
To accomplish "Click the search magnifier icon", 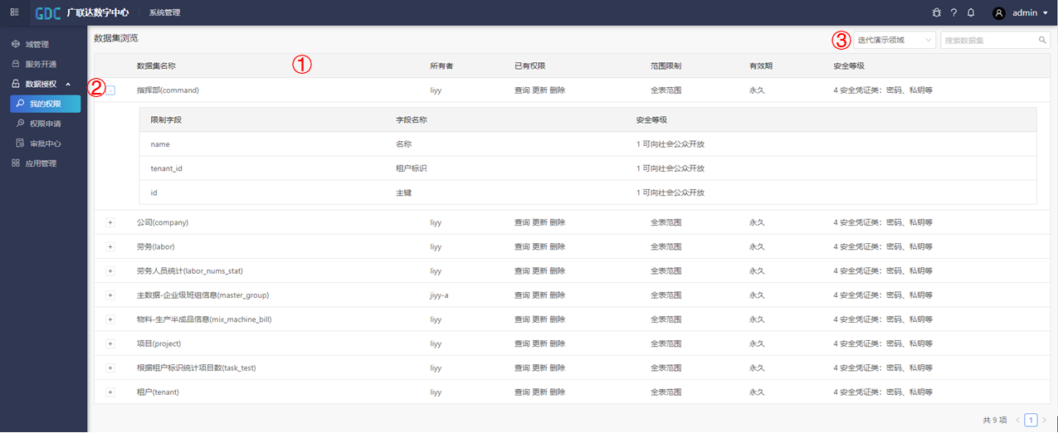I will pos(1042,40).
